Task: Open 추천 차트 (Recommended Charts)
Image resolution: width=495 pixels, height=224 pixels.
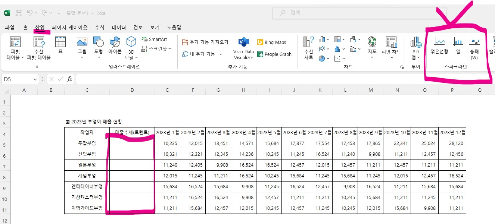Action: pos(308,47)
